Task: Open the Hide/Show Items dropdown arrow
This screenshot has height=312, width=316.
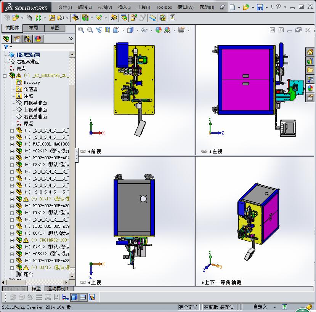Action: 151,30
